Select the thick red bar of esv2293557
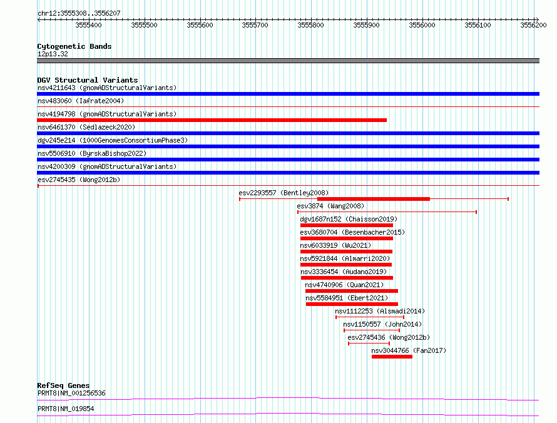557x423 pixels. pos(374,199)
